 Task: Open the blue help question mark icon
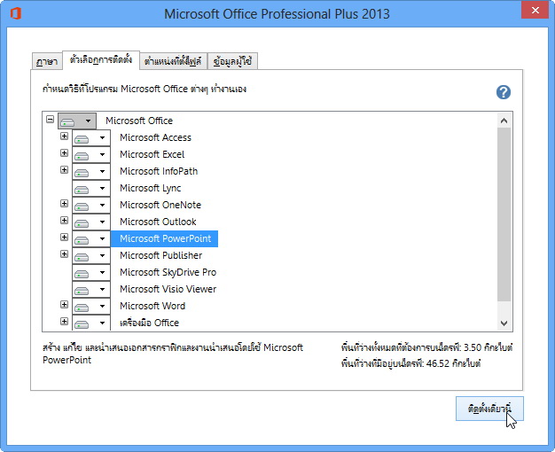[x=503, y=92]
